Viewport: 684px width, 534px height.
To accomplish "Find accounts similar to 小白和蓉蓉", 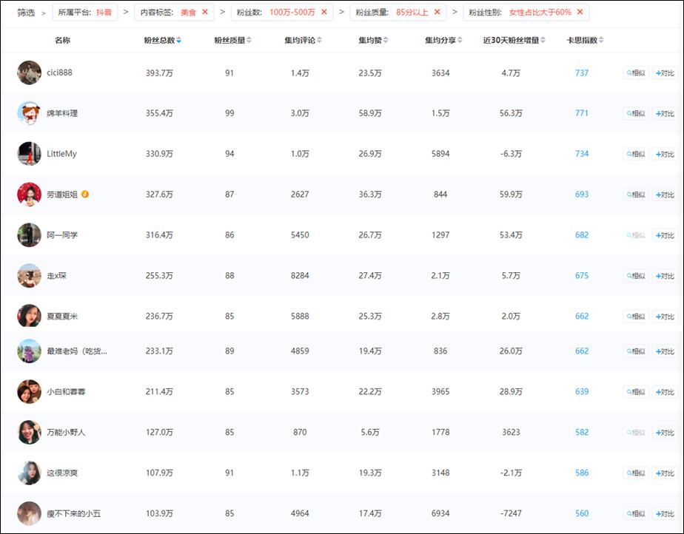I will (636, 392).
